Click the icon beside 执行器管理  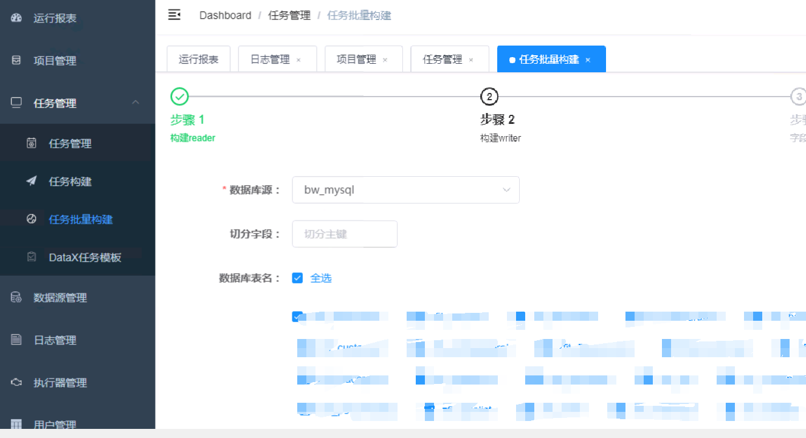click(16, 383)
